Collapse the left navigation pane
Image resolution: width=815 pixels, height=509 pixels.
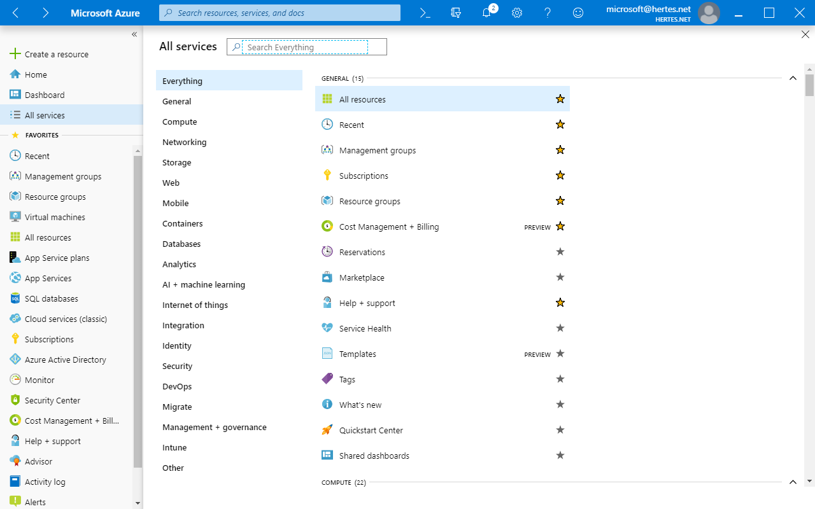point(134,34)
